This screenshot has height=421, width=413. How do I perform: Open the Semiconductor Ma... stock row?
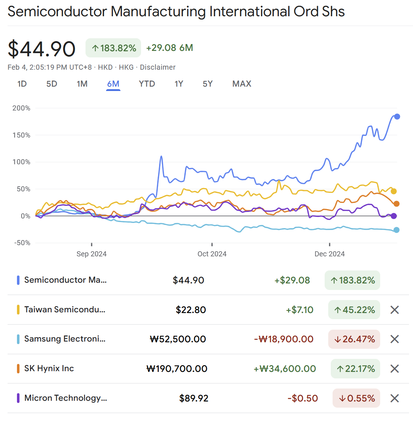[x=65, y=280]
